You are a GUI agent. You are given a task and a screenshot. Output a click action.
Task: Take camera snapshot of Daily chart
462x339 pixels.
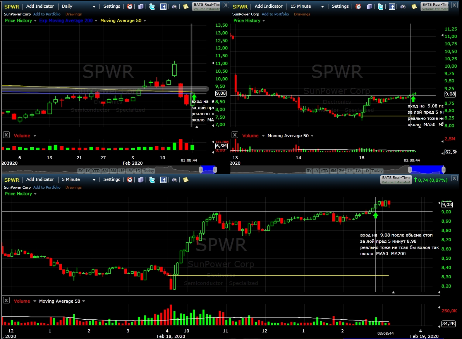click(x=174, y=7)
